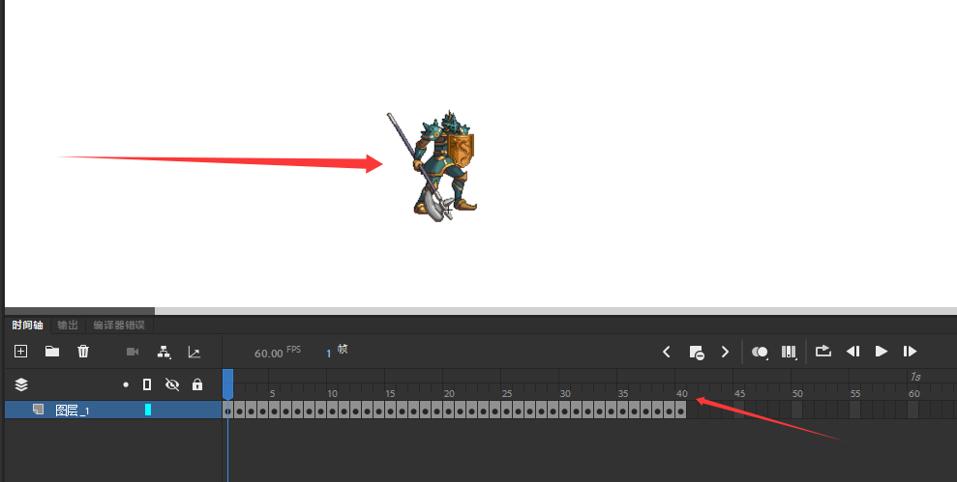The height and width of the screenshot is (482, 957).
Task: Toggle highlight layers dot in header
Action: (x=126, y=384)
